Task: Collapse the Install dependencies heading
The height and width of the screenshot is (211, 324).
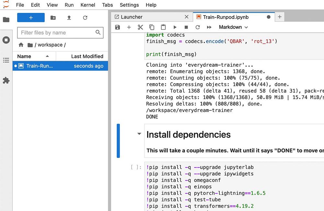Action: click(139, 134)
